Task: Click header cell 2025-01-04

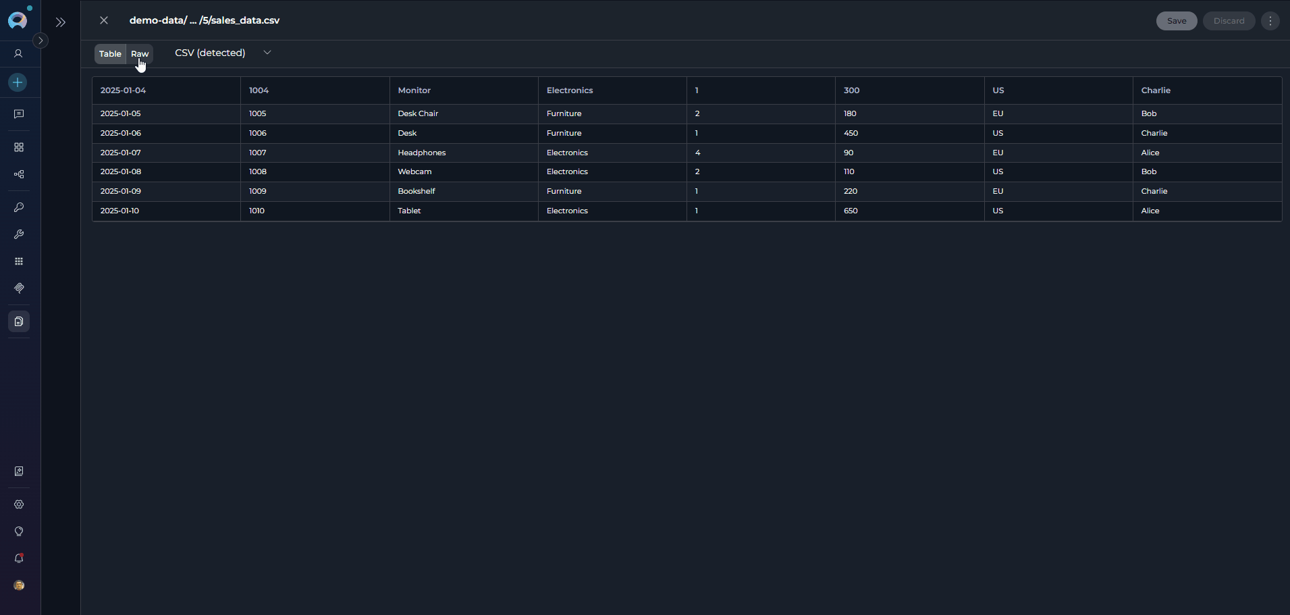Action: pos(166,90)
